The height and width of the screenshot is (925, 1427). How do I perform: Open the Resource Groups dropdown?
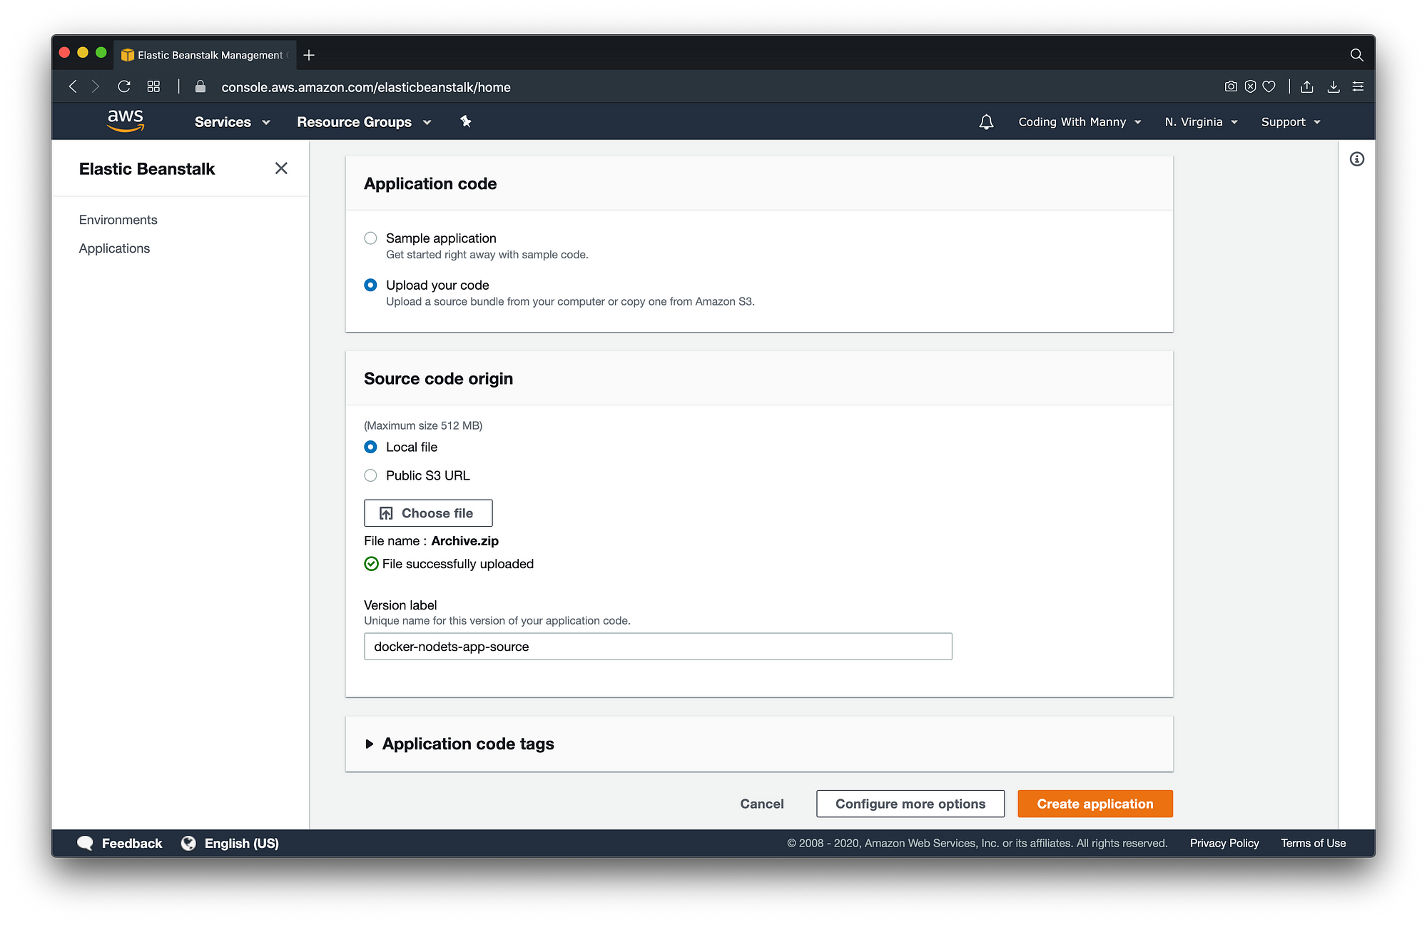[x=364, y=122]
